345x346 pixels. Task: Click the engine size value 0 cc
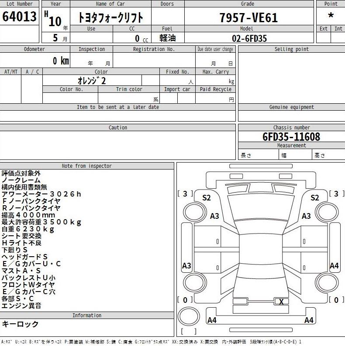(x=141, y=39)
